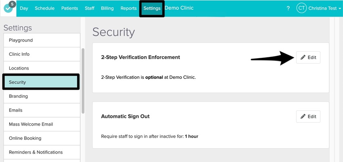Click the CT user avatar circle
343x162 pixels.
click(301, 8)
